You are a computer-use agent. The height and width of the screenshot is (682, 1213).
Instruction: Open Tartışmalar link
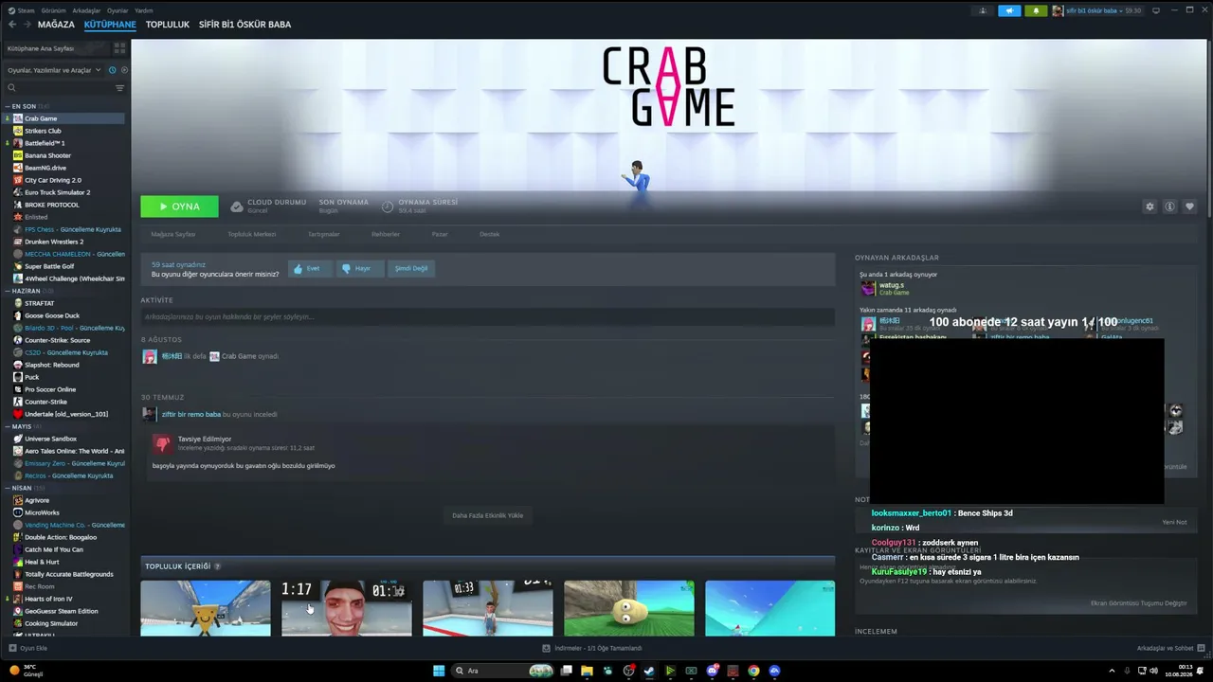[323, 234]
